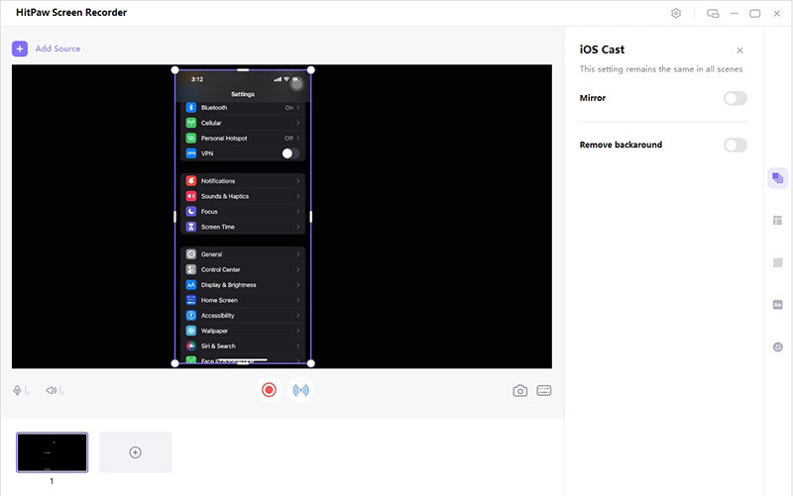Tap Sounds & Haptics row
Image resolution: width=793 pixels, height=496 pixels.
point(243,196)
